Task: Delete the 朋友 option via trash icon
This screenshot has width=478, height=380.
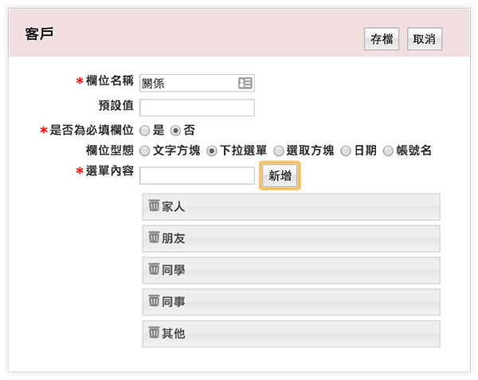Action: coord(154,237)
